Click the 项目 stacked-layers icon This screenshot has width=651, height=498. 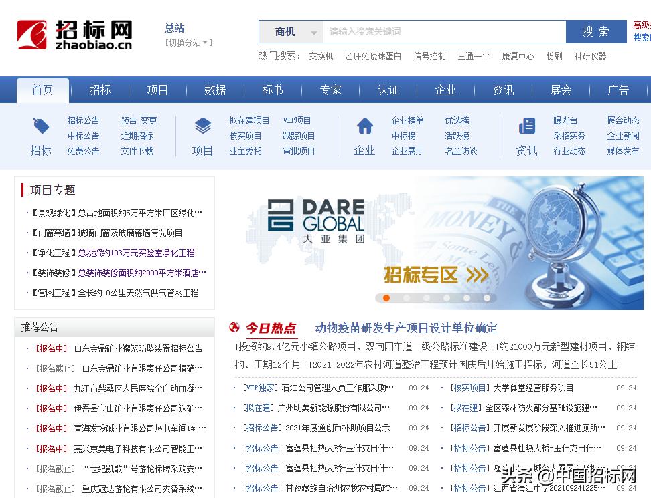coord(202,127)
